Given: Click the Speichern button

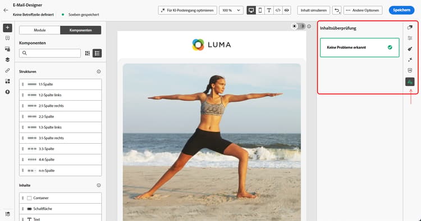Looking at the screenshot, I should (x=401, y=10).
